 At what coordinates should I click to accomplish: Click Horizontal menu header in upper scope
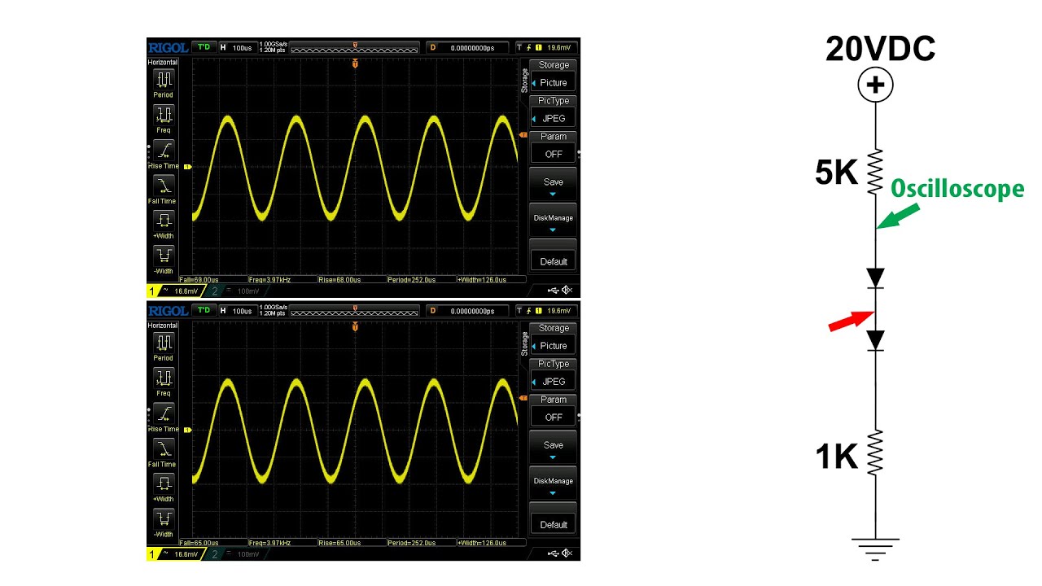pyautogui.click(x=164, y=63)
